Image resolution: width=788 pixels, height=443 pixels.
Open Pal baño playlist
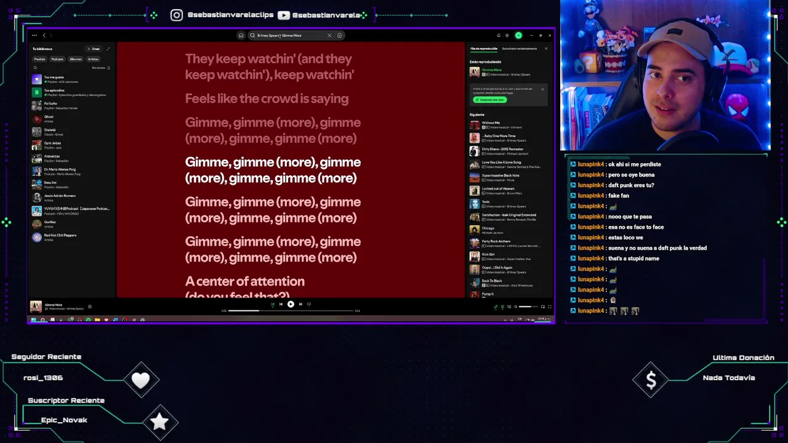pos(73,105)
